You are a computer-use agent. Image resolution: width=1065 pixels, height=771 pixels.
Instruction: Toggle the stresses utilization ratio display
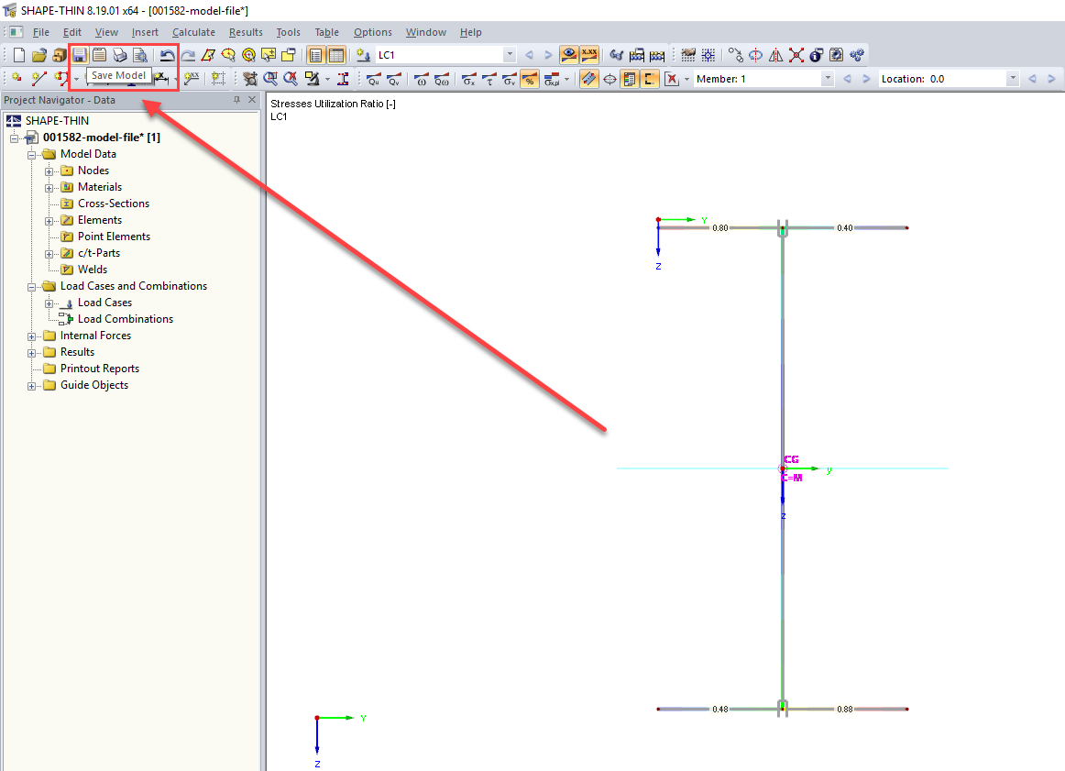[x=530, y=78]
